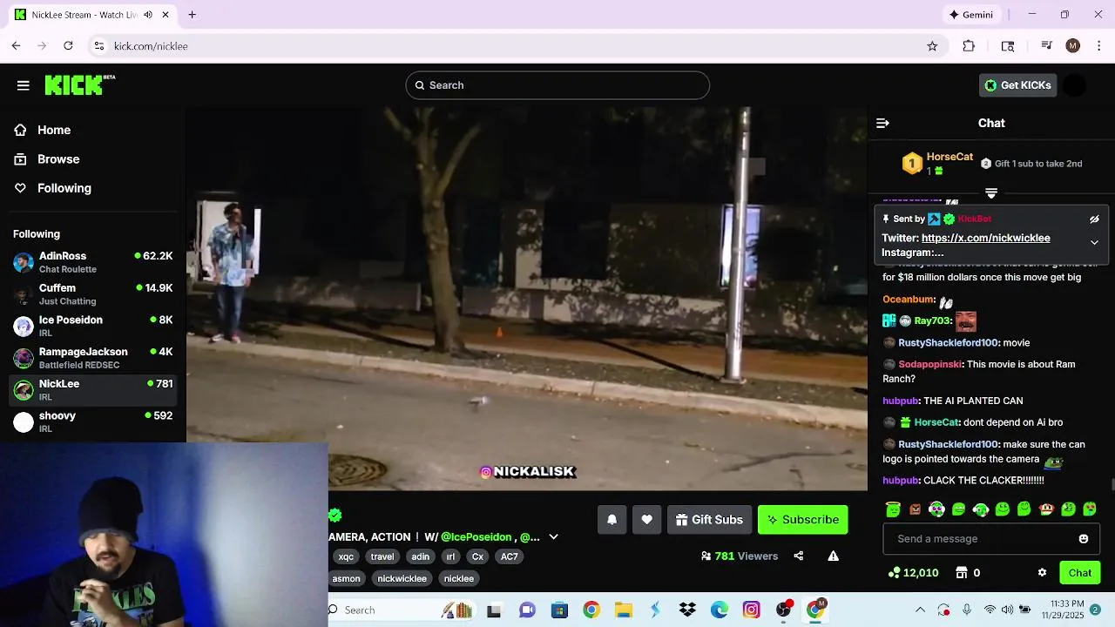This screenshot has height=627, width=1115.
Task: Open the hamburger sidebar menu
Action: point(24,85)
